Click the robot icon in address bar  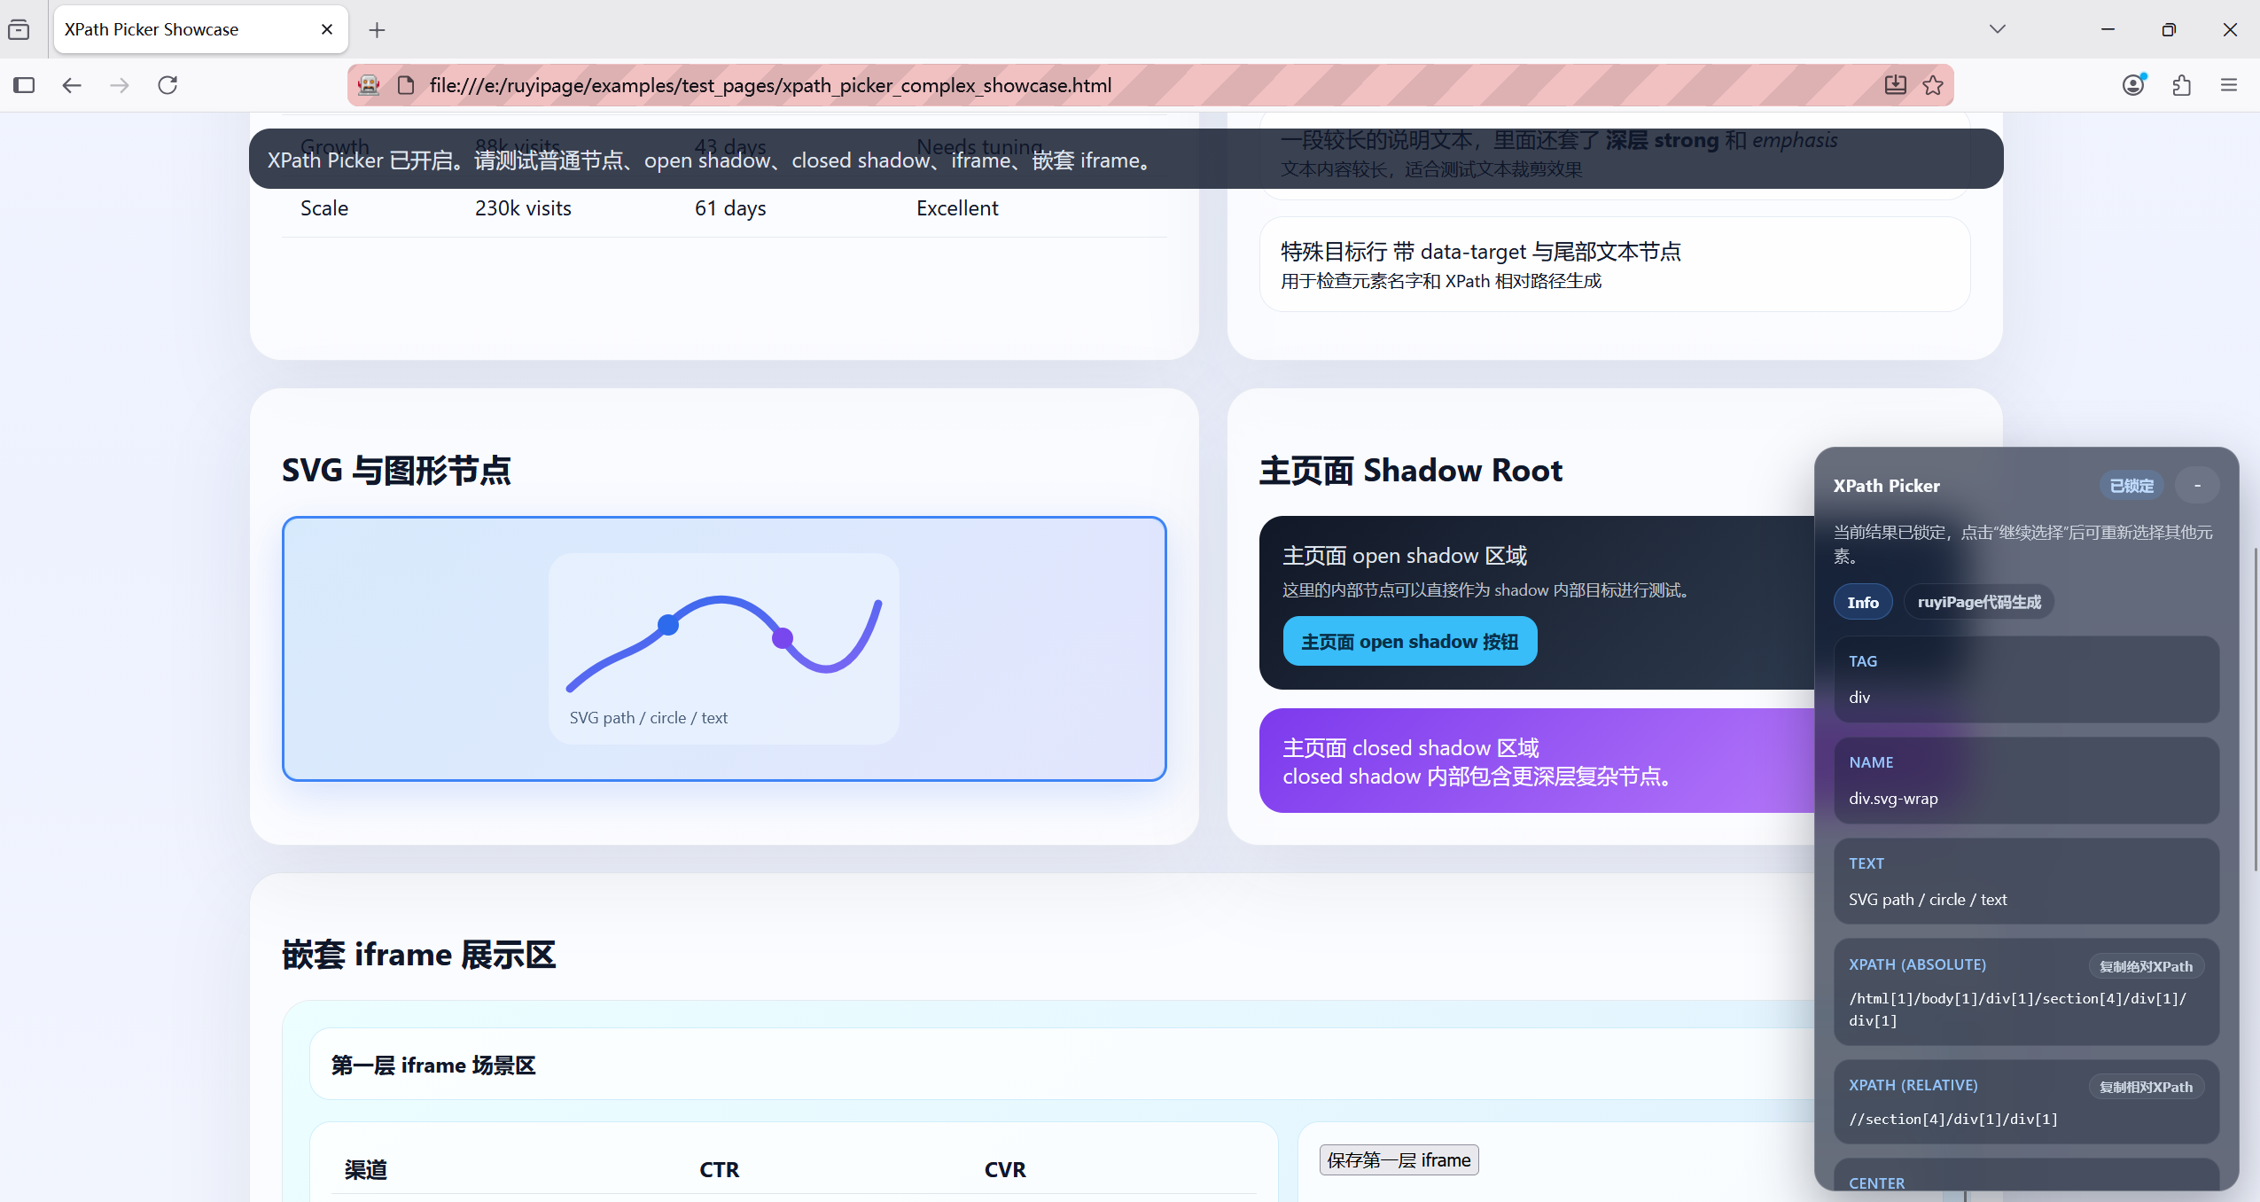369,85
